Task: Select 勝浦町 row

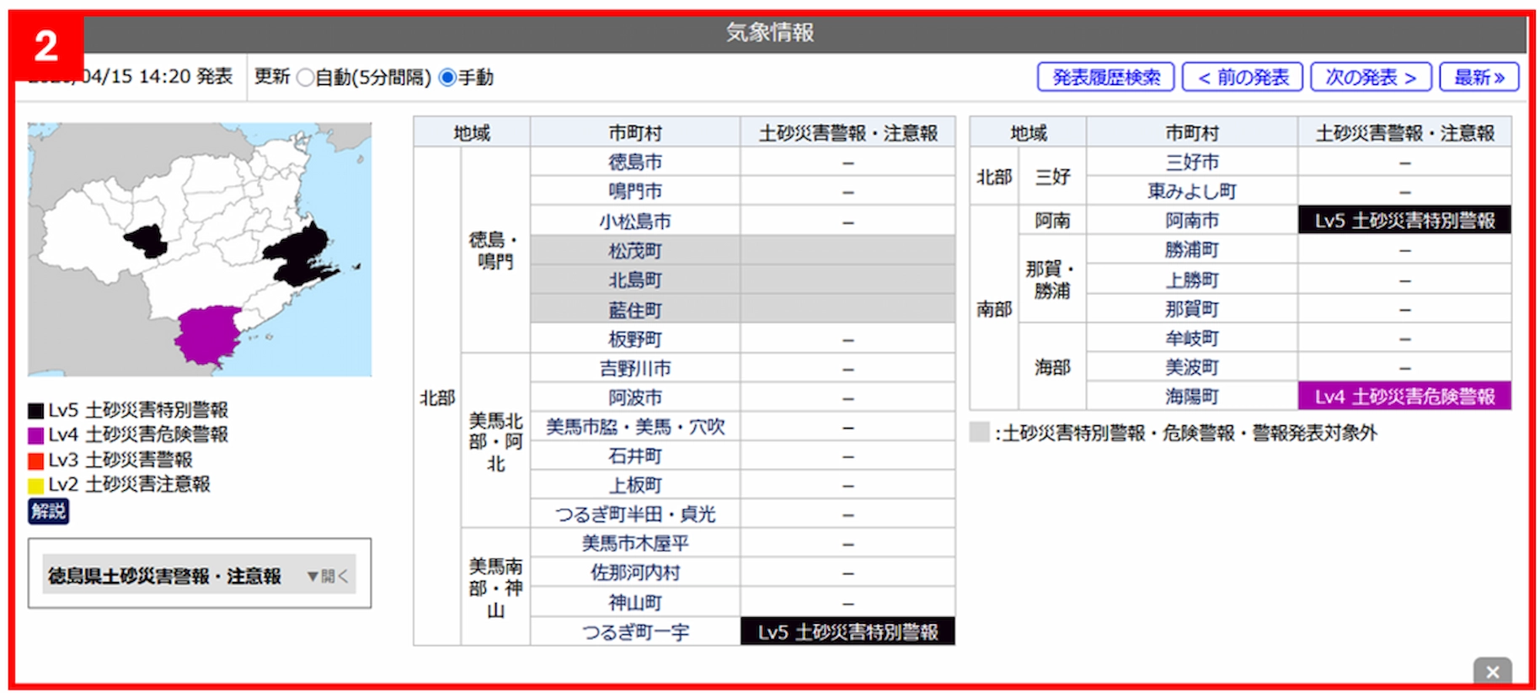Action: point(1298,249)
